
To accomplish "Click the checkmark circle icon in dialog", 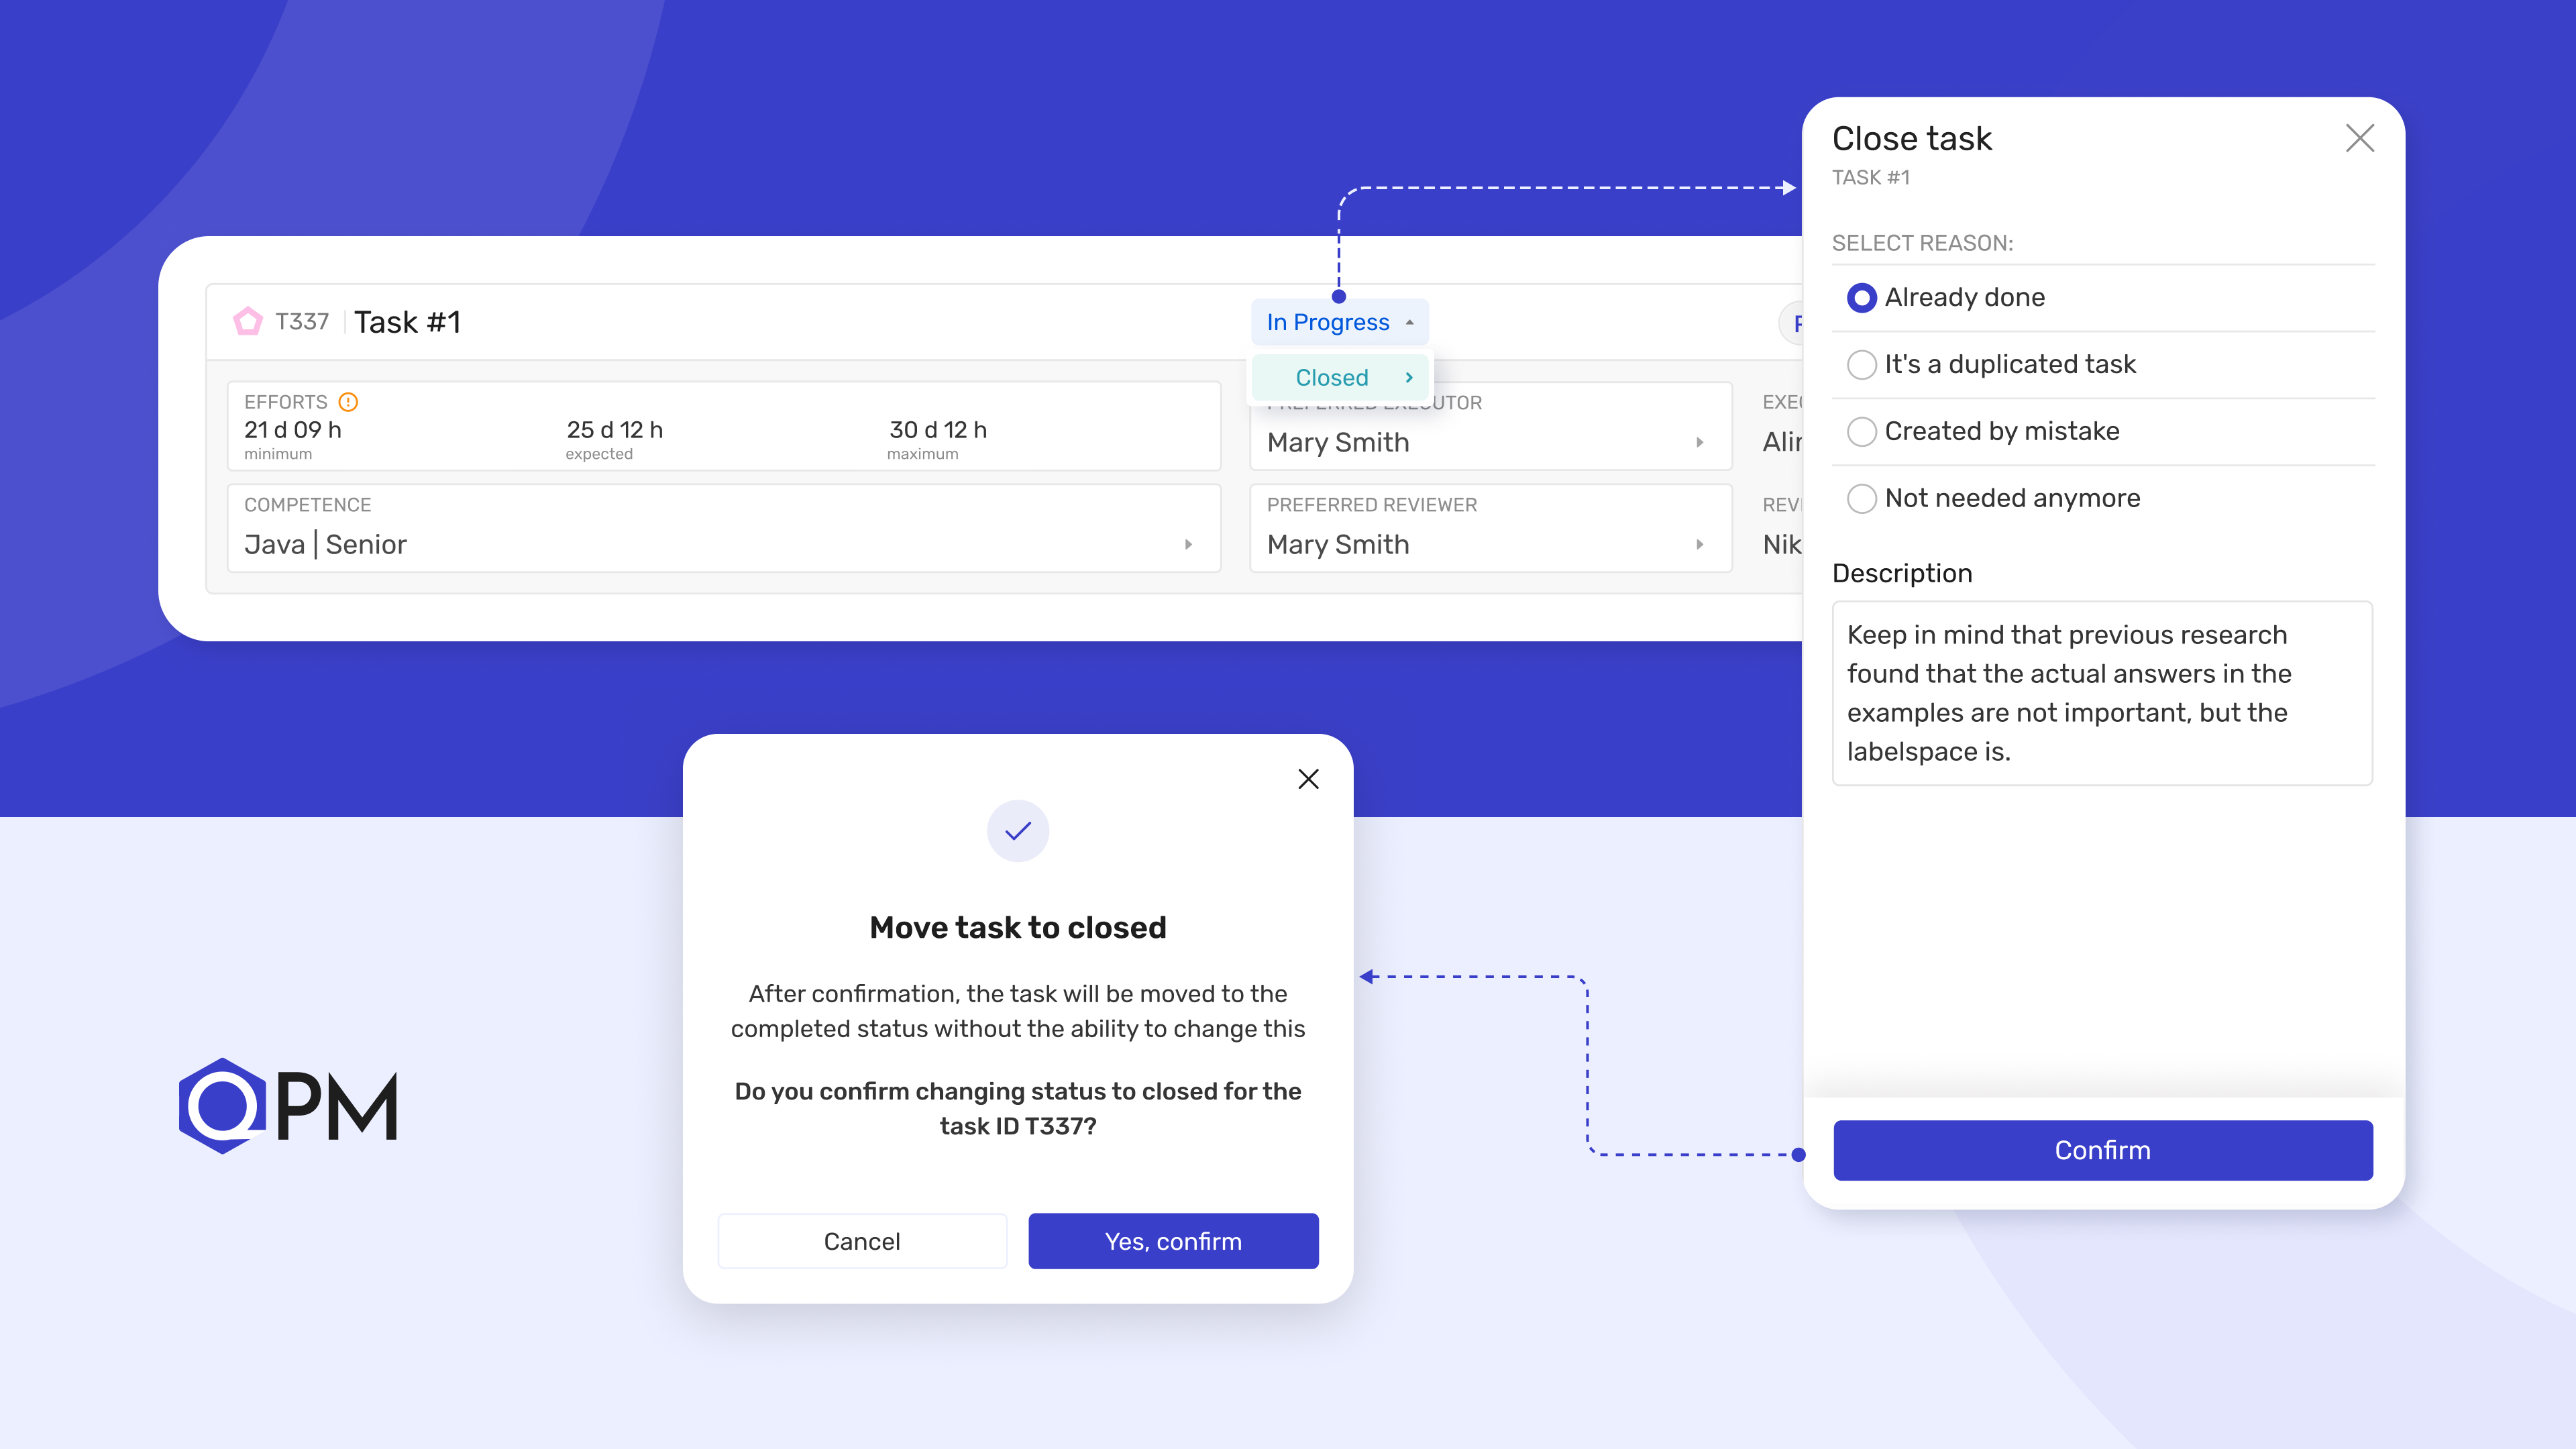I will coord(1017,831).
